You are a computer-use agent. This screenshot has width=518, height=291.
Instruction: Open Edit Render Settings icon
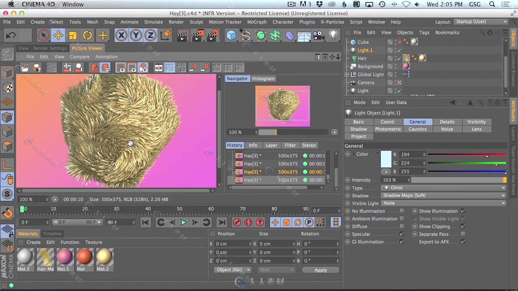212,35
